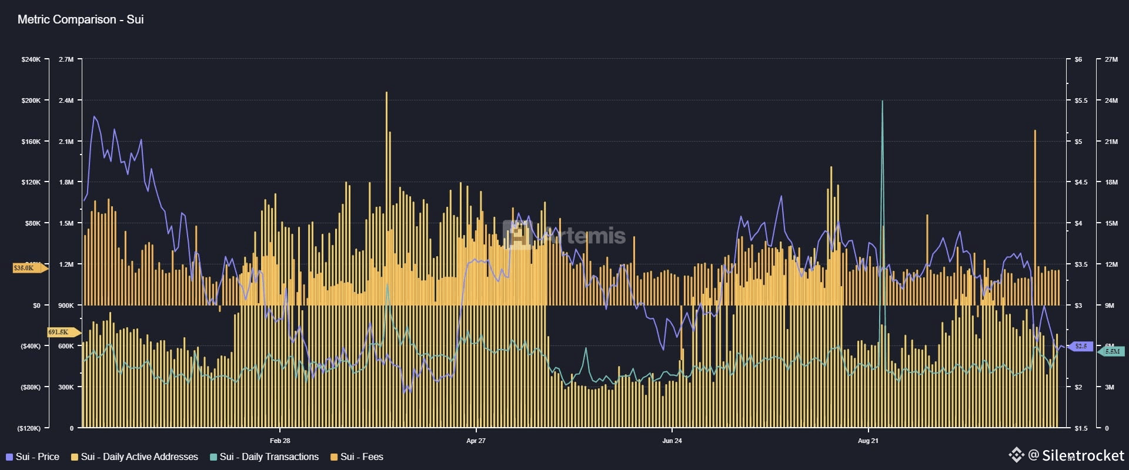Click the $3.5 price axis label

1081,264
